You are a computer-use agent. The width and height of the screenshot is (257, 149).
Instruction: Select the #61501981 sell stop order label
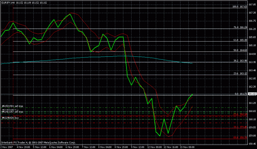(x=12, y=106)
